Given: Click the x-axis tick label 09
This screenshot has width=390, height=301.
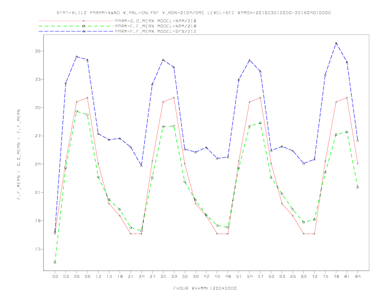Looking at the screenshot, I should (87, 276).
